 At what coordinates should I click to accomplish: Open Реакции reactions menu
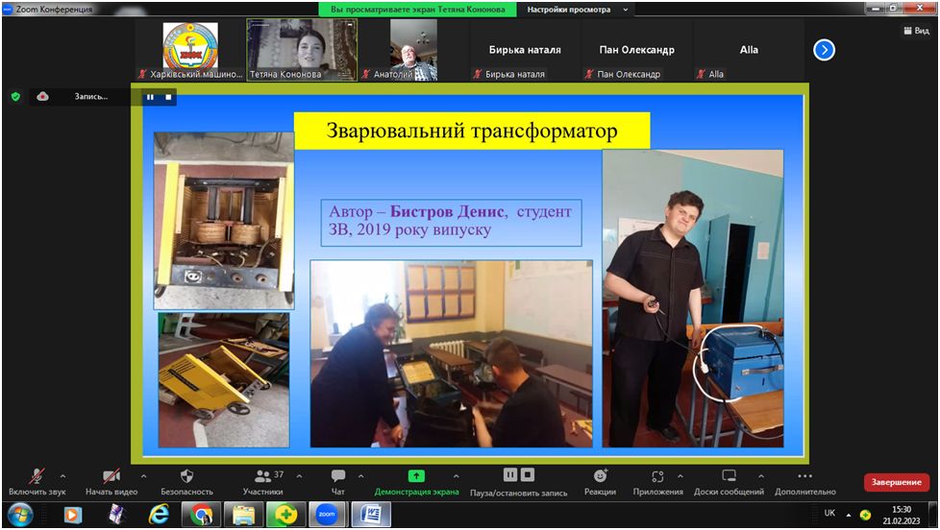point(600,482)
